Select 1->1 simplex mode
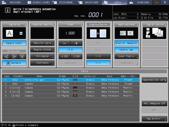Viewport: 169px width, 127px height. [98, 63]
